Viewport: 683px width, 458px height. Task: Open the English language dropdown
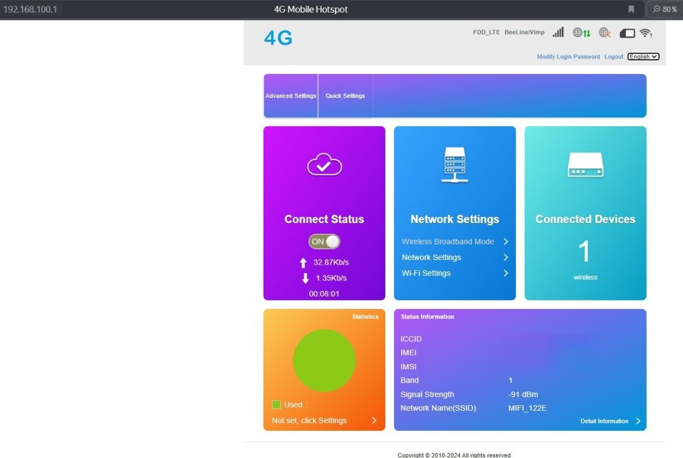(643, 56)
